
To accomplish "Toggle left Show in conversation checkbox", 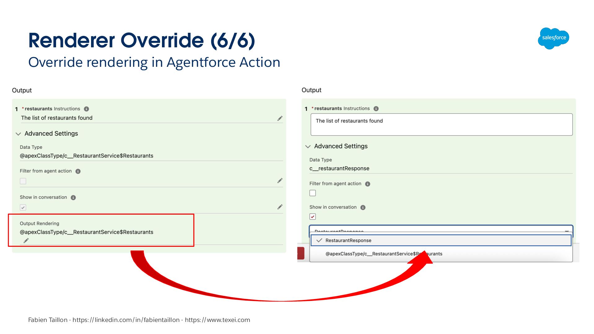I will (23, 208).
